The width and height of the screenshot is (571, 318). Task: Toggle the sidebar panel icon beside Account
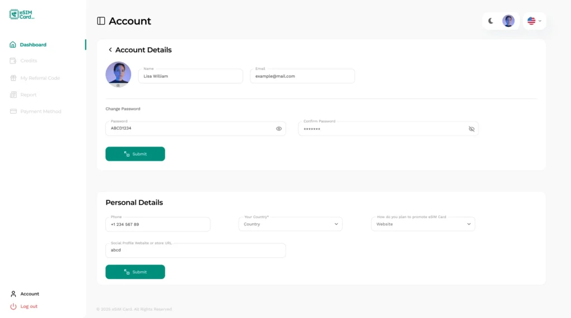click(101, 21)
